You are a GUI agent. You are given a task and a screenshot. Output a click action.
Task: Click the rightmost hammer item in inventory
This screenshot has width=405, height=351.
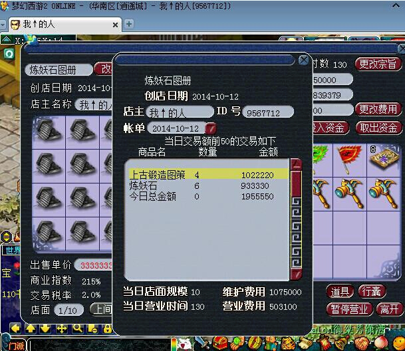(384, 191)
